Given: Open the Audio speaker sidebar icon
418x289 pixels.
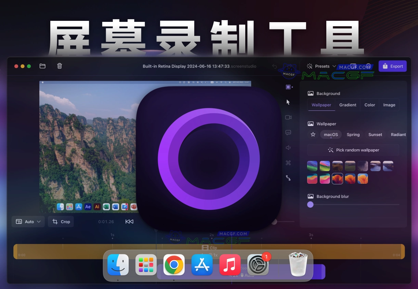Looking at the screenshot, I should pyautogui.click(x=288, y=148).
